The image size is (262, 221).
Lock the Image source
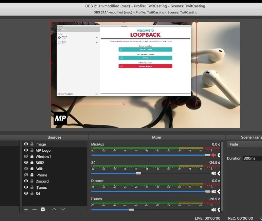point(32,144)
